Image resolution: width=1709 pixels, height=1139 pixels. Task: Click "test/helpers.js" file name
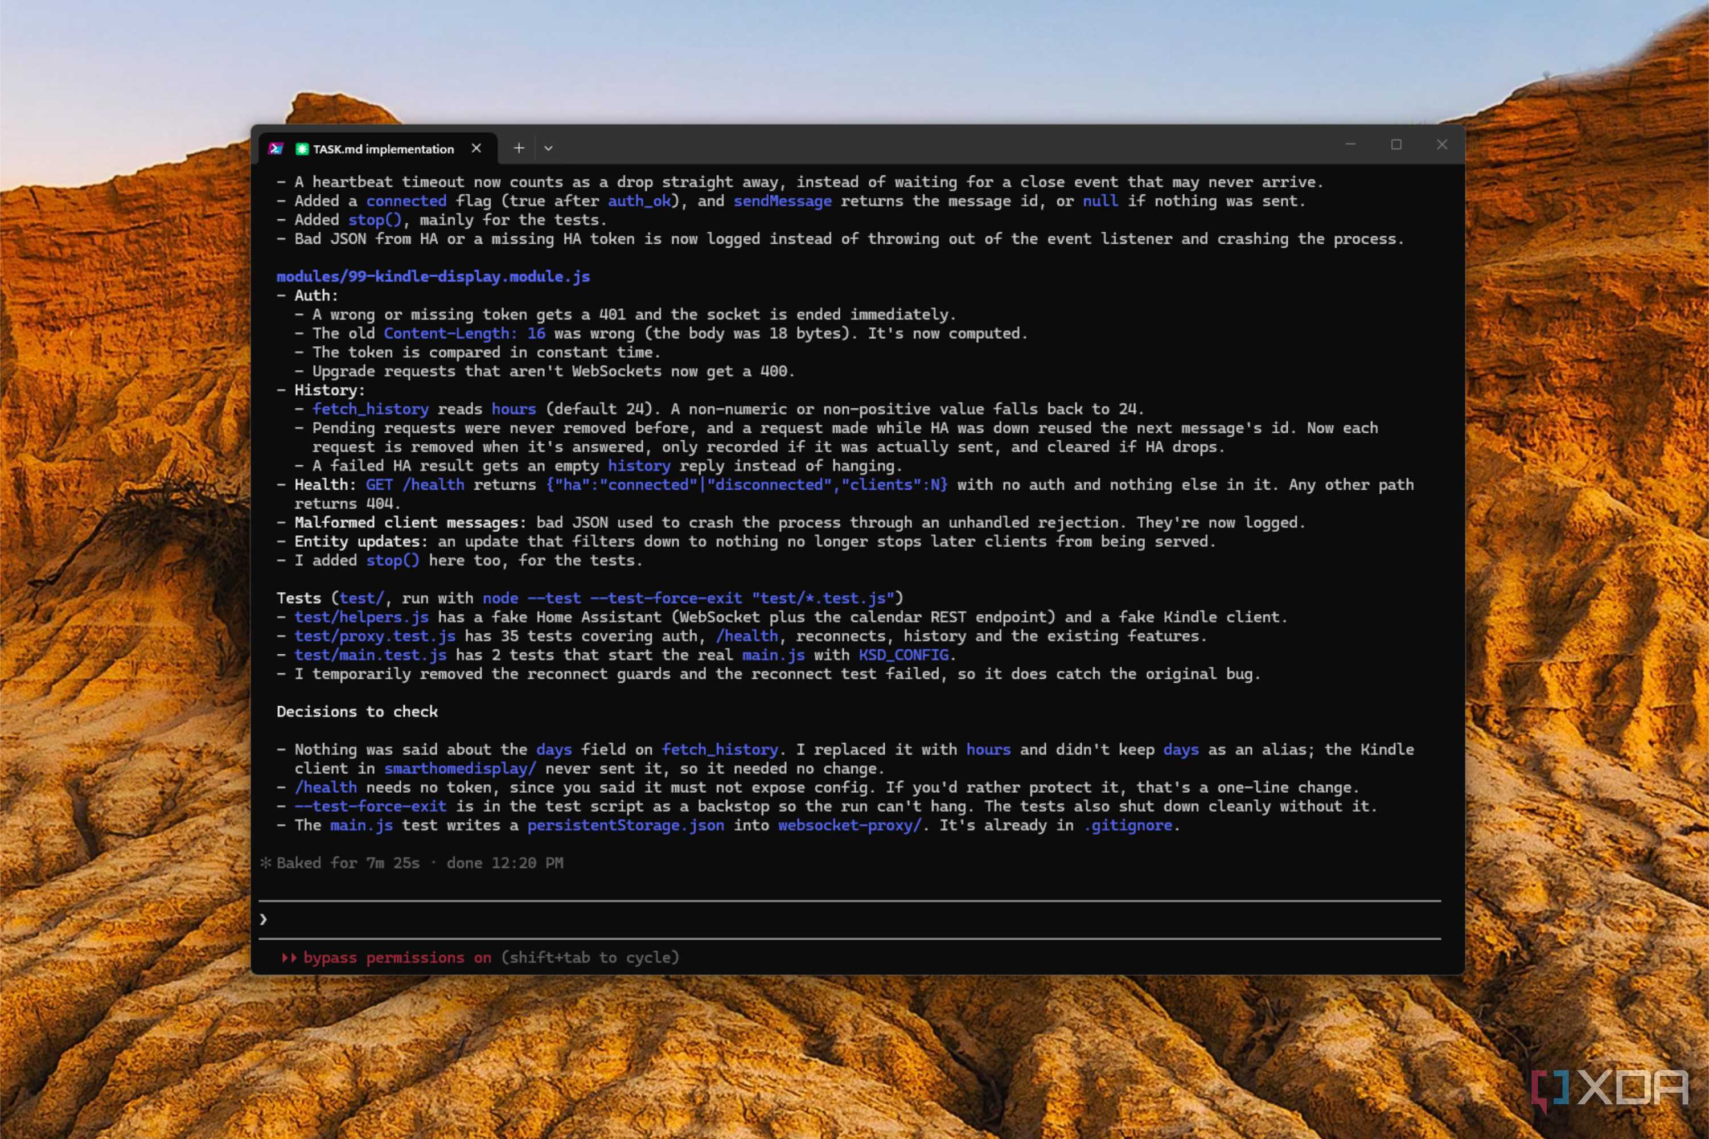click(361, 617)
